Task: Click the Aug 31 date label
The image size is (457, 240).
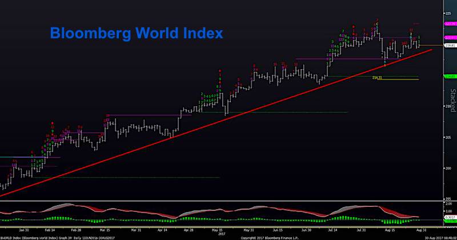Action: [421, 230]
